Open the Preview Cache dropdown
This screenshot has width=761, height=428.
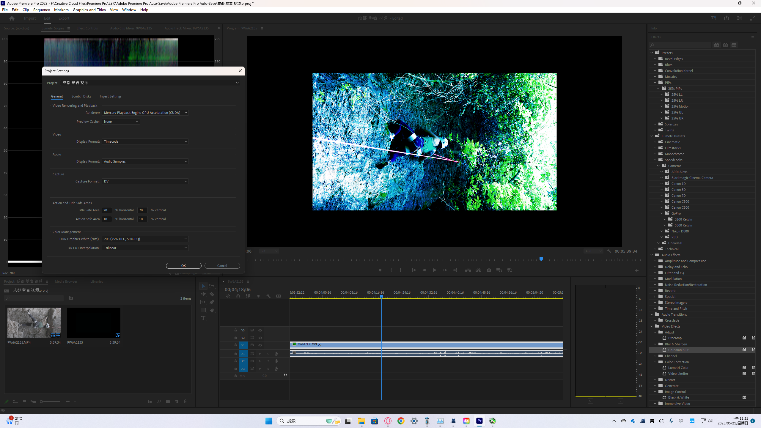(121, 122)
